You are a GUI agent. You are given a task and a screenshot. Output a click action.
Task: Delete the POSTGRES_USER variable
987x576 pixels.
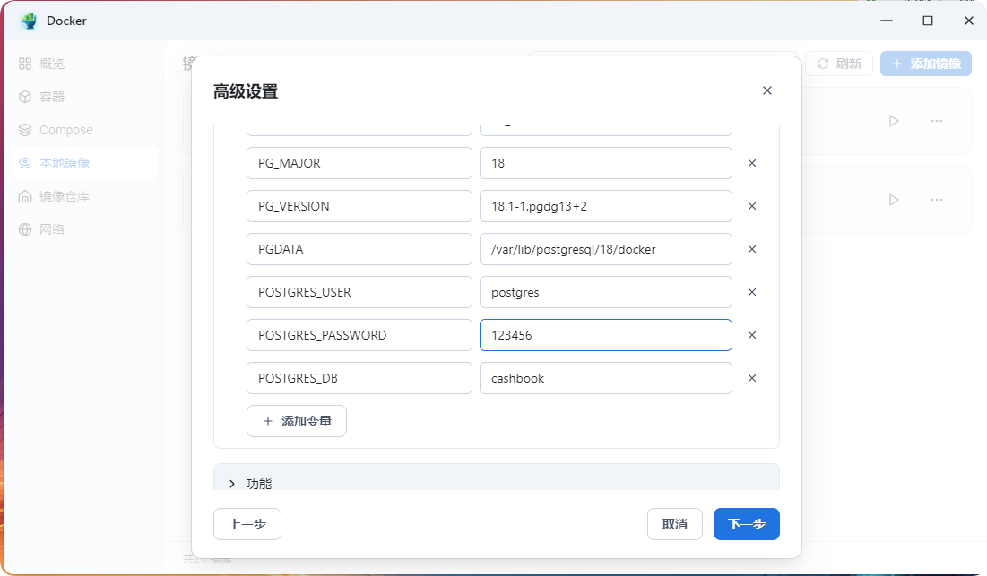752,292
